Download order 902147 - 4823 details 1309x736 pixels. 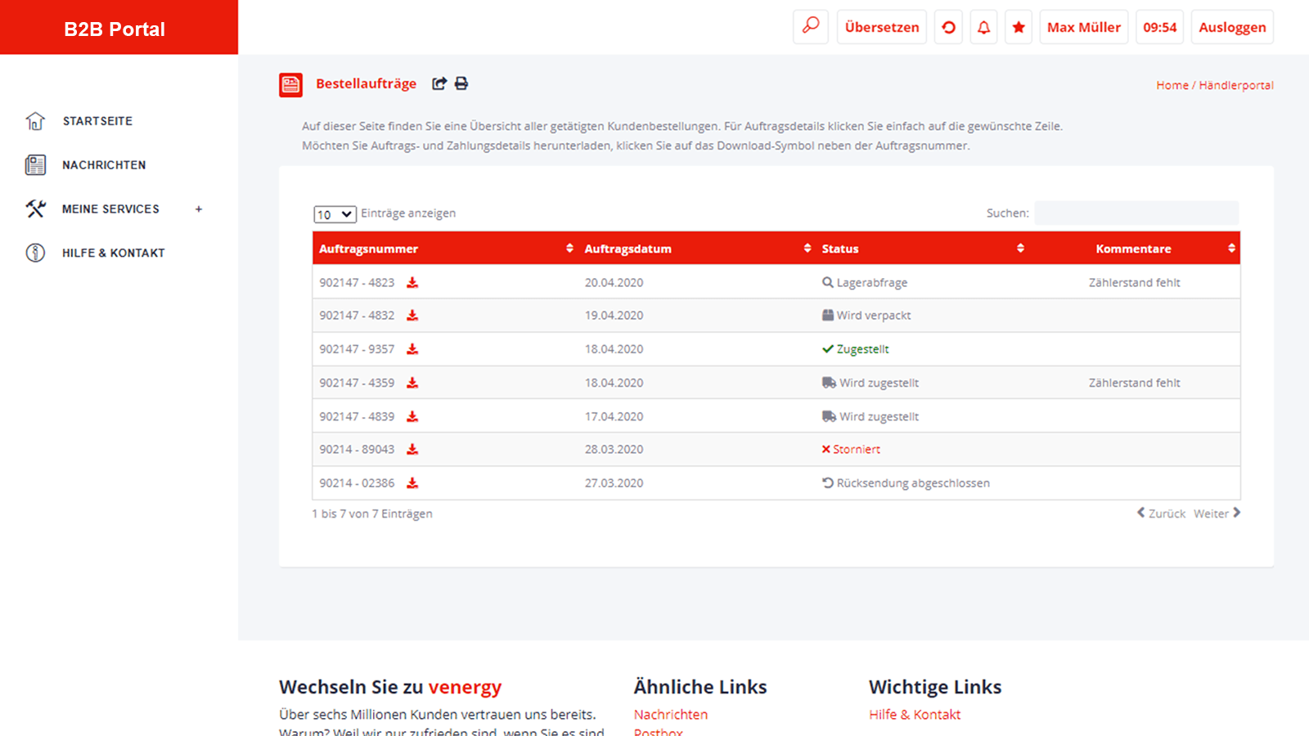click(x=412, y=283)
